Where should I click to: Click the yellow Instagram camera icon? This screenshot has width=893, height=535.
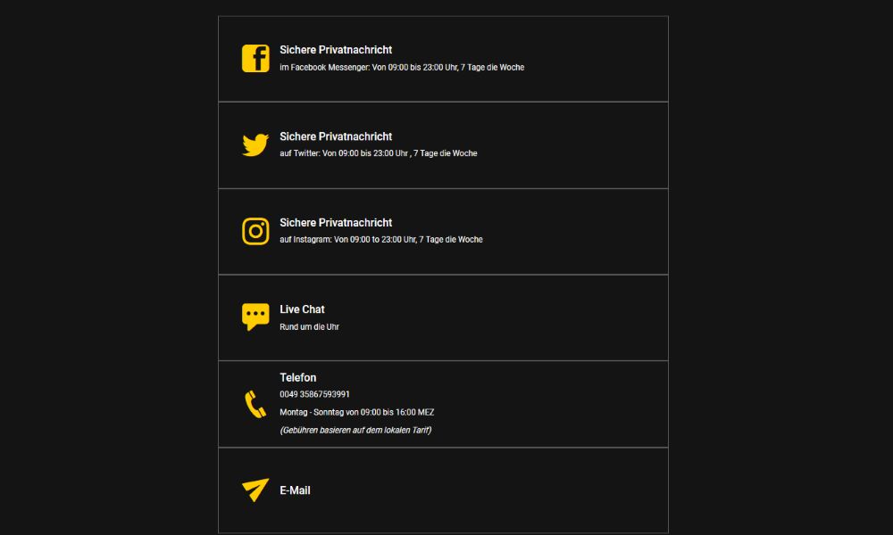[x=255, y=231]
